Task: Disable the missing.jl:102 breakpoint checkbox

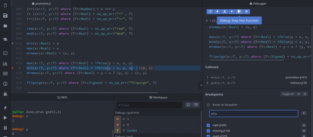Action: [x=208, y=131]
